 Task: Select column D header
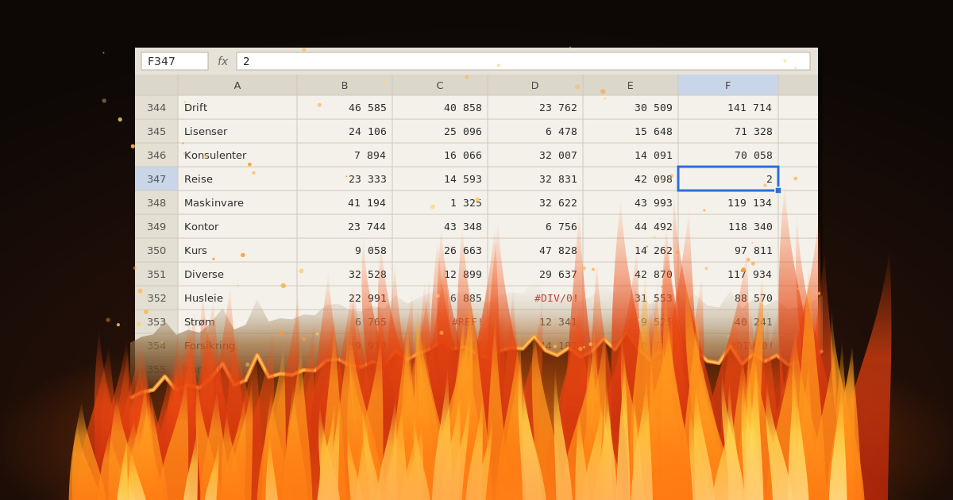coord(535,85)
